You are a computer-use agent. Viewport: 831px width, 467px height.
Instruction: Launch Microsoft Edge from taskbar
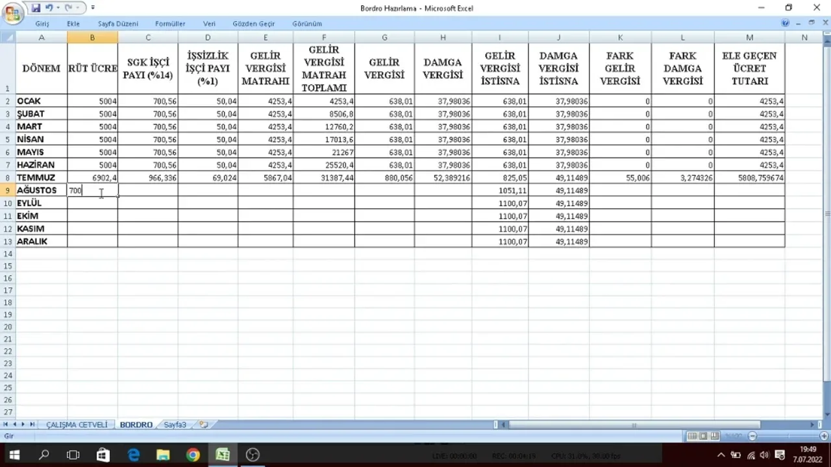(133, 455)
